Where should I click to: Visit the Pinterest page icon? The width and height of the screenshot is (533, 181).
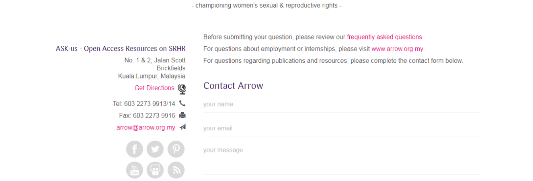point(176,149)
